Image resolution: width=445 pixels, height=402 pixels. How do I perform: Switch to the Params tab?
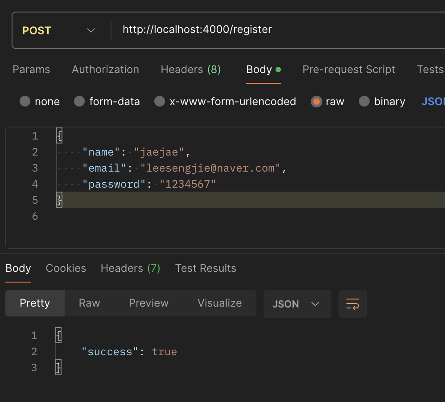[x=31, y=70]
